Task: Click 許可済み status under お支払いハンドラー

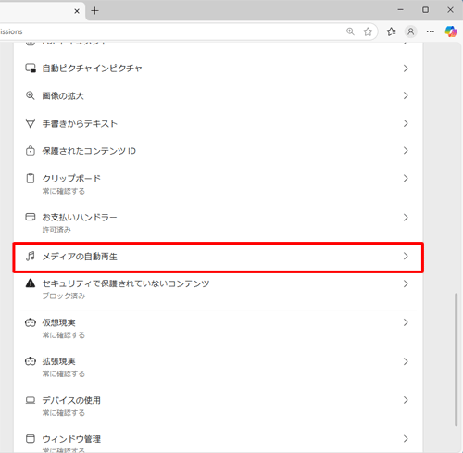Action: [56, 230]
